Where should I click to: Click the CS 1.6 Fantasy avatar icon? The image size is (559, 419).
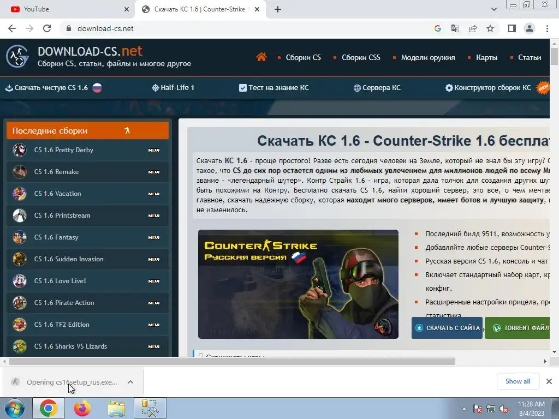click(20, 237)
